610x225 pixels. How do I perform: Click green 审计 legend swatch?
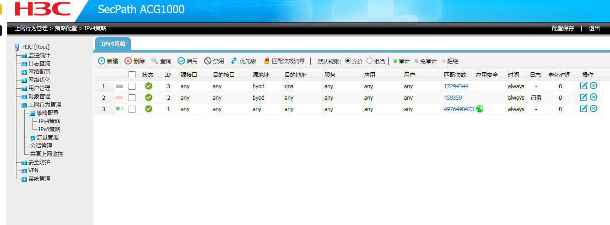[x=395, y=61]
